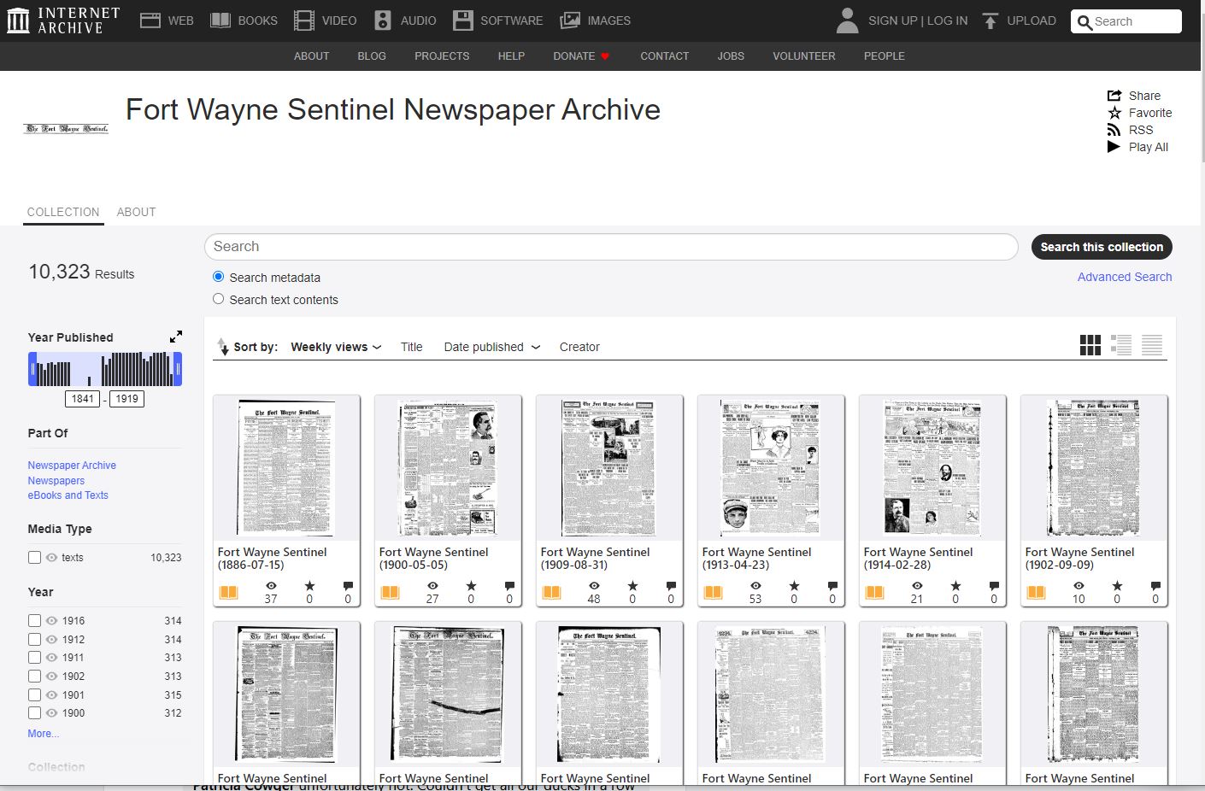The image size is (1205, 791).
Task: Click the right handle of year range slider
Action: 178,369
